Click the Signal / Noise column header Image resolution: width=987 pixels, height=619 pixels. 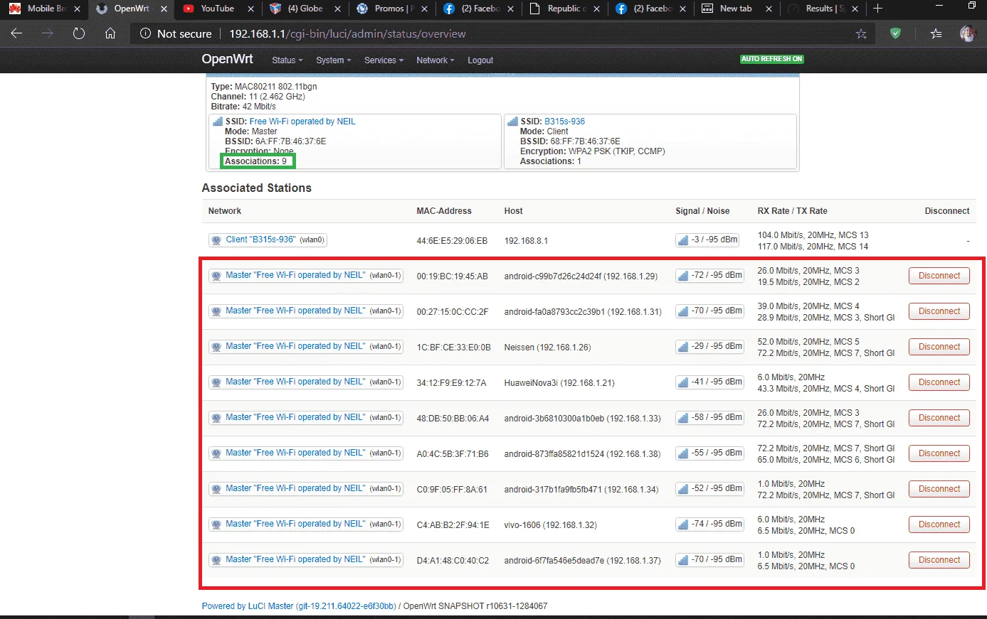click(702, 211)
